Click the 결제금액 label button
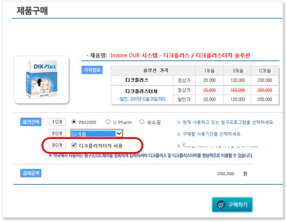Viewport: 287px width, 222px height. click(x=31, y=173)
